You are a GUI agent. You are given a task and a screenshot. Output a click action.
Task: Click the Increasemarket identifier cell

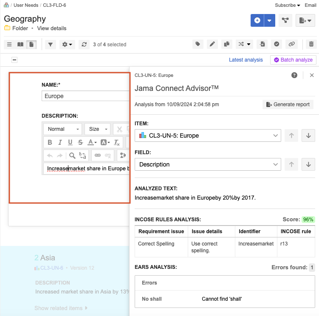pos(256,247)
